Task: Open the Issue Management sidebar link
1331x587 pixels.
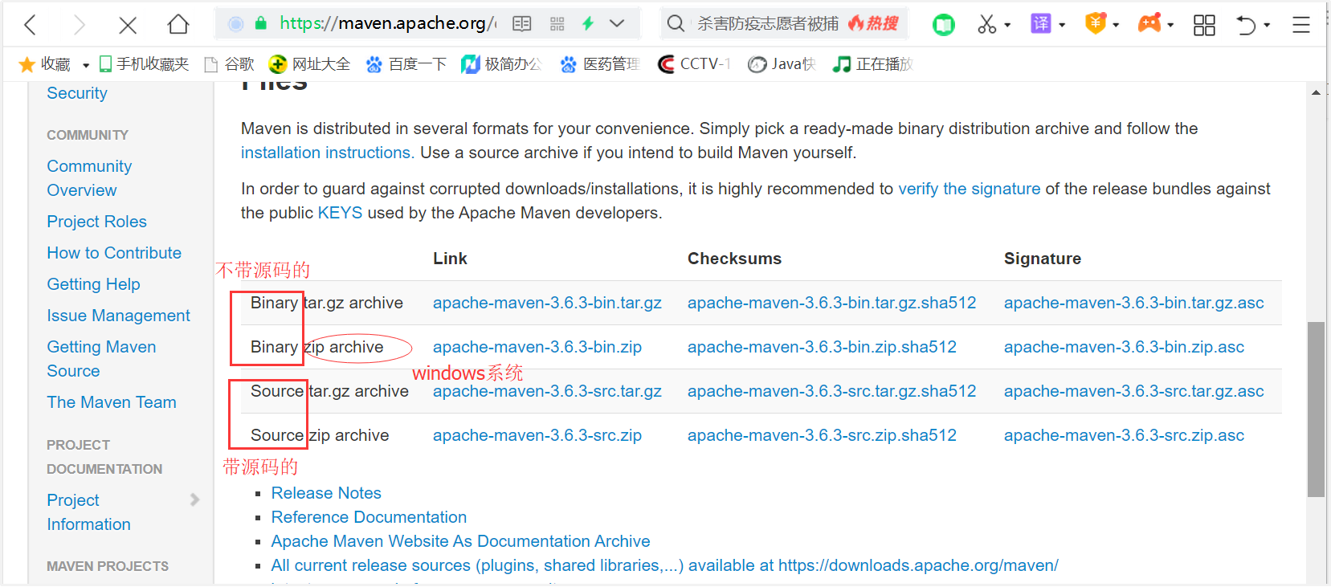Action: 118,316
